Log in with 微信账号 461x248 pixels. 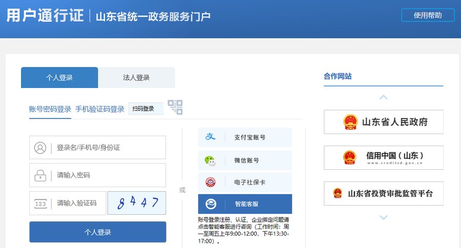pyautogui.click(x=245, y=161)
